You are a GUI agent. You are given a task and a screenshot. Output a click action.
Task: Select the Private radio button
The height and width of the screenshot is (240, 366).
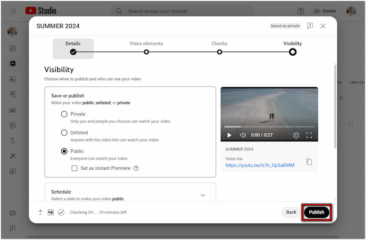pyautogui.click(x=65, y=114)
